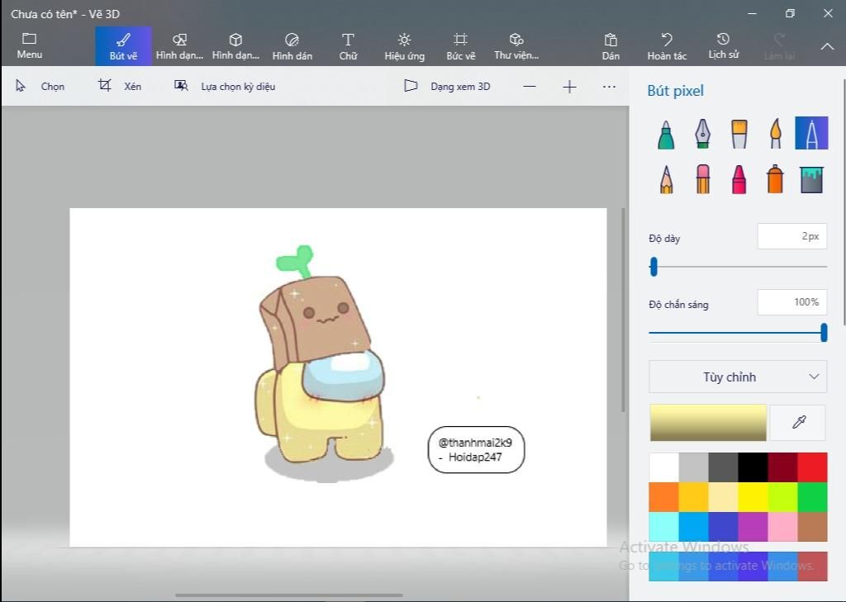The width and height of the screenshot is (846, 602).
Task: Select the Chọn selection tool
Action: click(40, 87)
